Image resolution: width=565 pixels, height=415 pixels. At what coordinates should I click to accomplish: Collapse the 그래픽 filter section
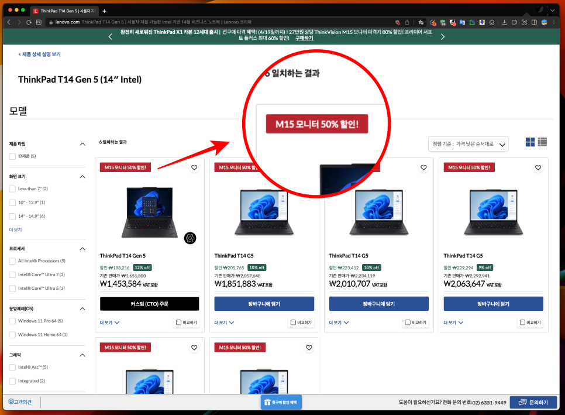tap(82, 355)
